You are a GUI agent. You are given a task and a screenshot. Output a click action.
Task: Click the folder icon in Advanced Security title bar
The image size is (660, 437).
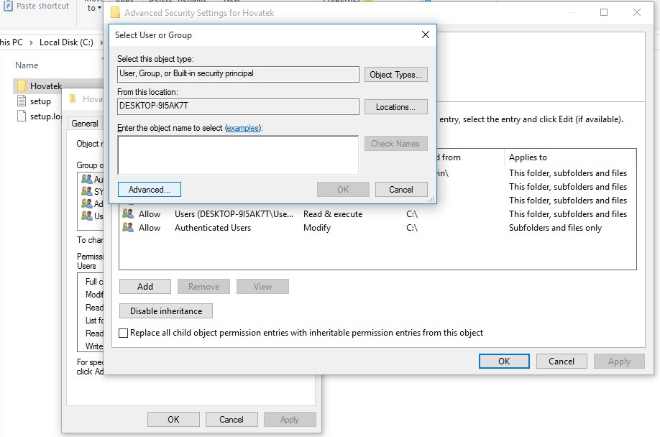[x=115, y=13]
